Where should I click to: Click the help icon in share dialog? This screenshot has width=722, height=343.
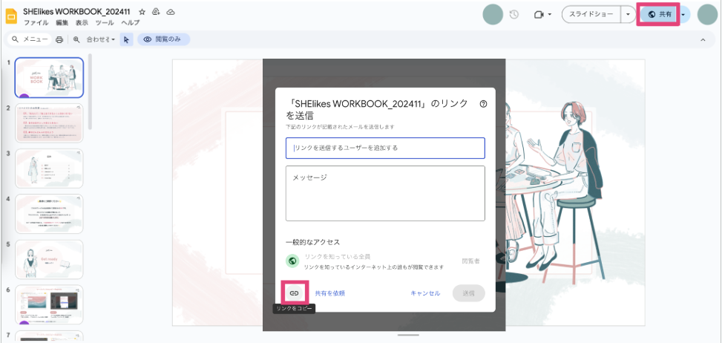[x=483, y=105]
